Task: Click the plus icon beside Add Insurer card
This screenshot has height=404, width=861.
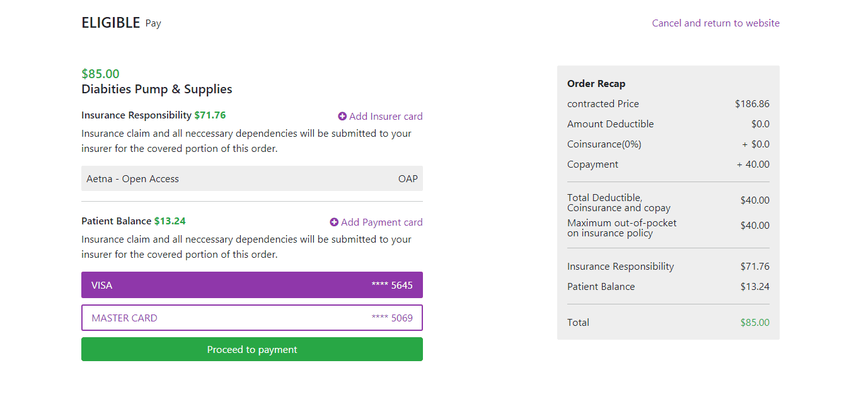Action: [x=342, y=116]
